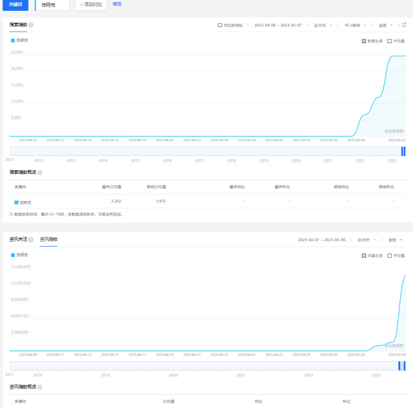This screenshot has height=408, width=413.
Task: Open the help icon beside 搜索指数概览
Action: click(40, 172)
